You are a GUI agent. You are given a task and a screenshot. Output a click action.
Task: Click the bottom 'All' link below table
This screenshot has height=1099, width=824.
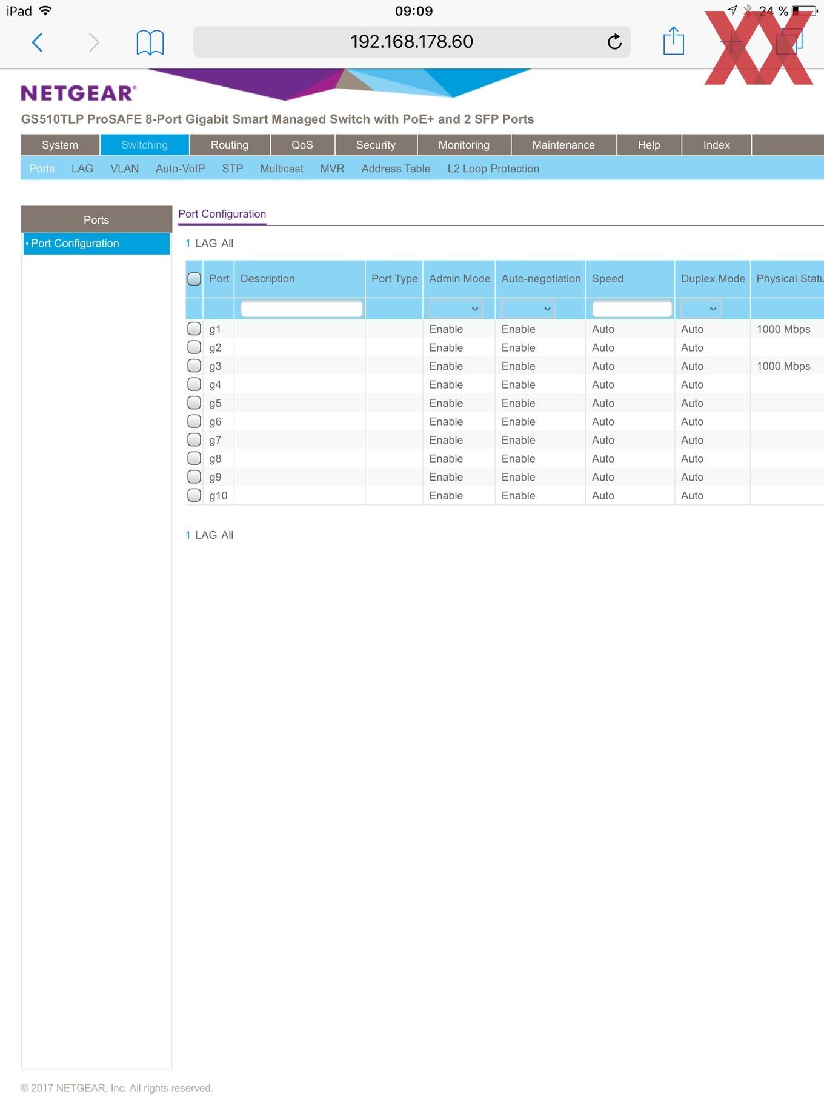point(227,535)
